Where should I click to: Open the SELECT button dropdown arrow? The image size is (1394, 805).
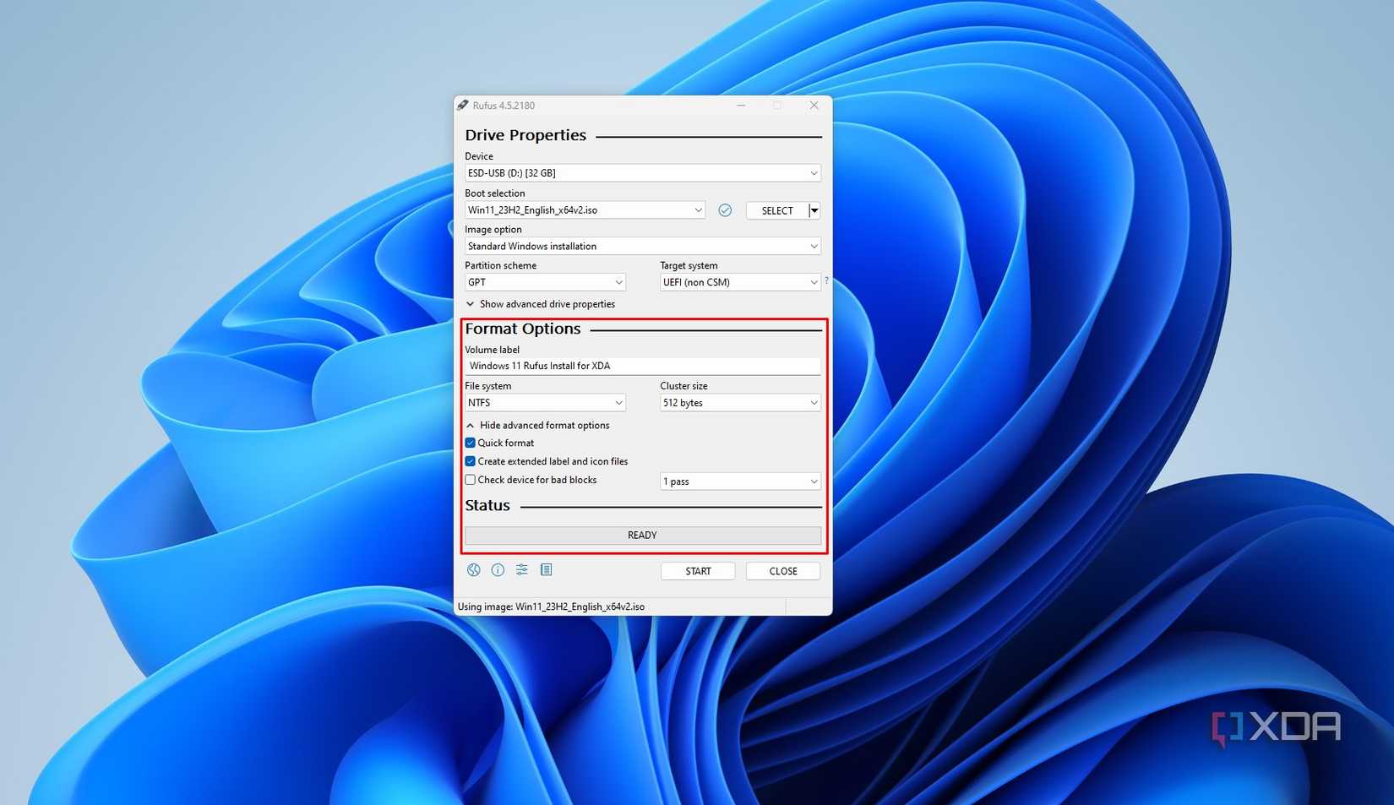coord(814,210)
